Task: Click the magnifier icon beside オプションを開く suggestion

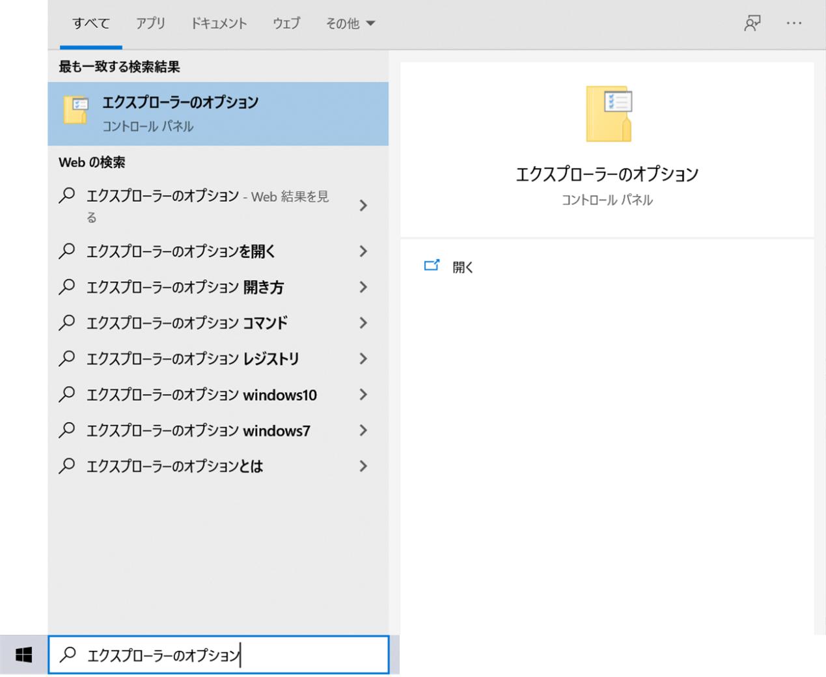Action: [x=66, y=251]
